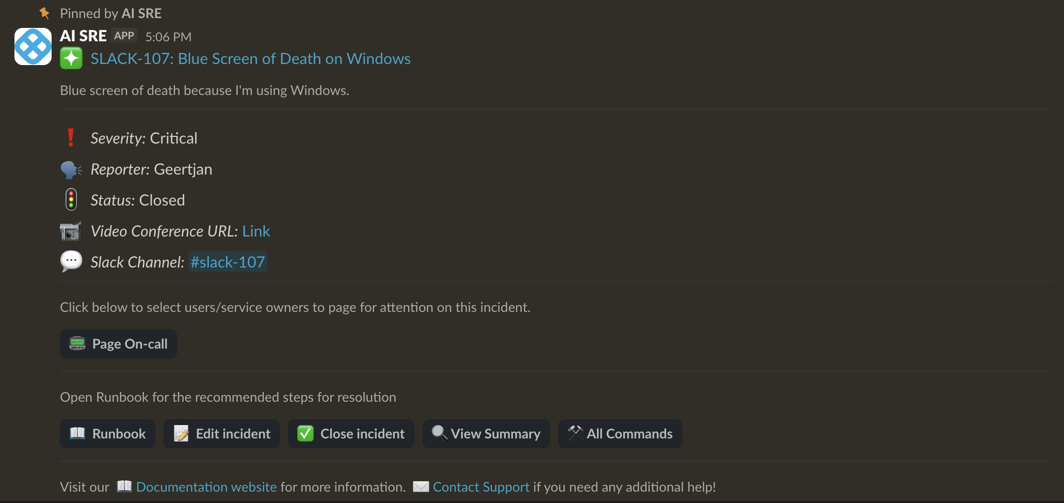Viewport: 1064px width, 503px height.
Task: Open the Runbook button
Action: 107,434
